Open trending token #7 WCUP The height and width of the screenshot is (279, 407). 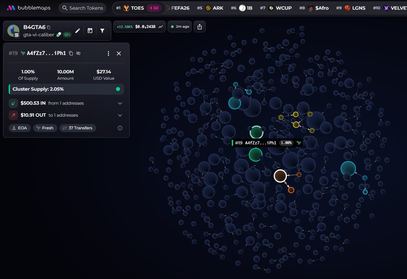[276, 8]
